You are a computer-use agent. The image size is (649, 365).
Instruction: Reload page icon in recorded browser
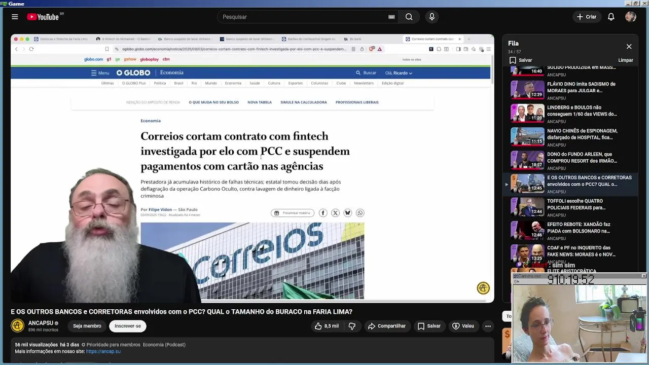[31, 49]
